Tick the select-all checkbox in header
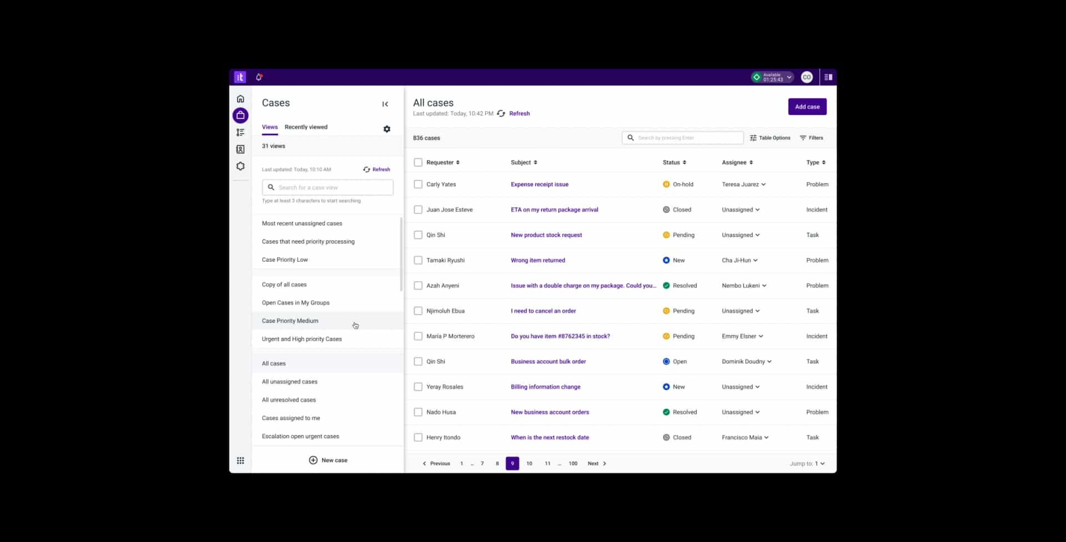1066x542 pixels. (418, 163)
